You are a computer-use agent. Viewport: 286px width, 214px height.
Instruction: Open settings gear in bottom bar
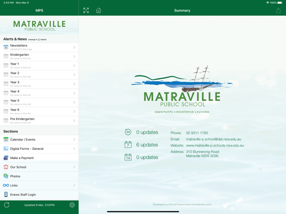coord(72,205)
